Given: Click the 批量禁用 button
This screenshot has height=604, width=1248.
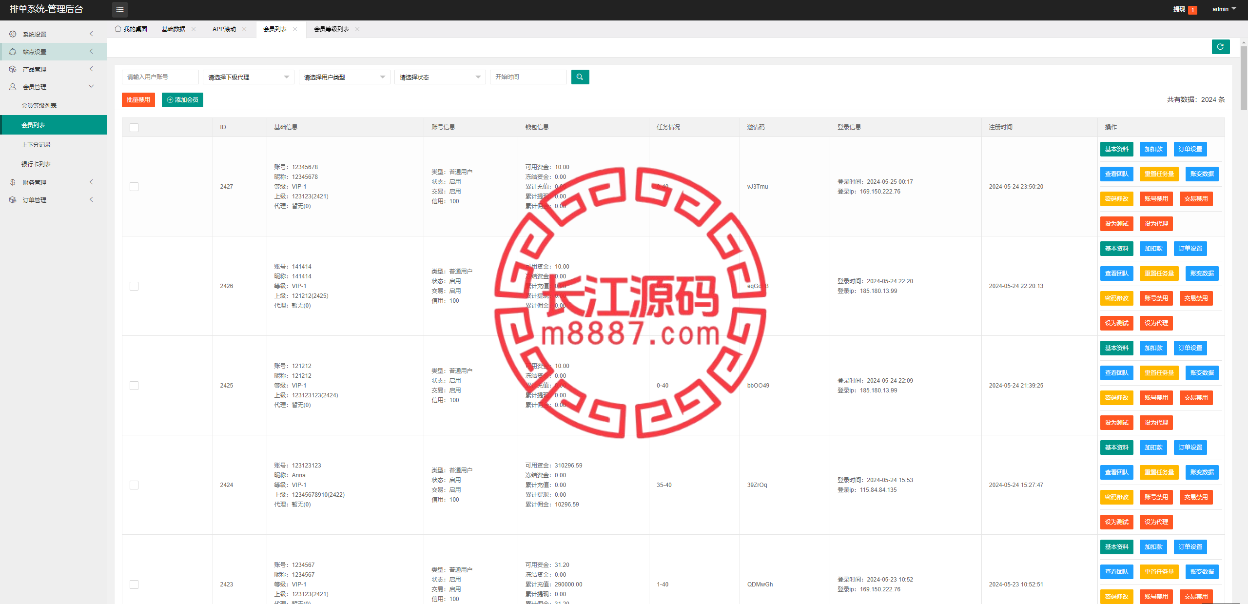Looking at the screenshot, I should 138,100.
